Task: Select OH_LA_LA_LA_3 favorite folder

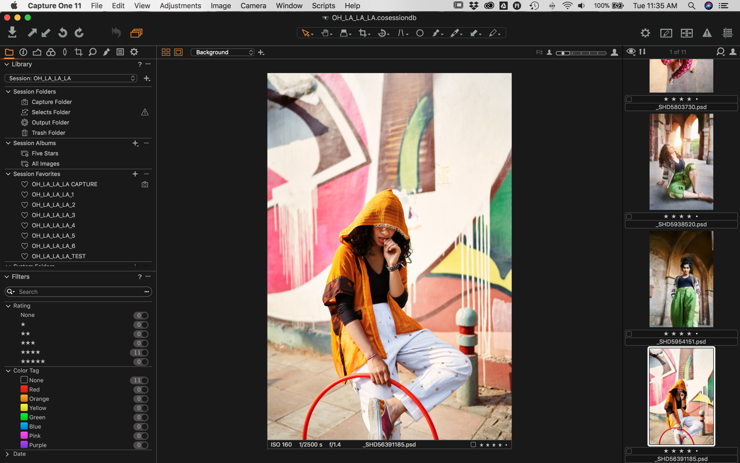Action: tap(53, 215)
